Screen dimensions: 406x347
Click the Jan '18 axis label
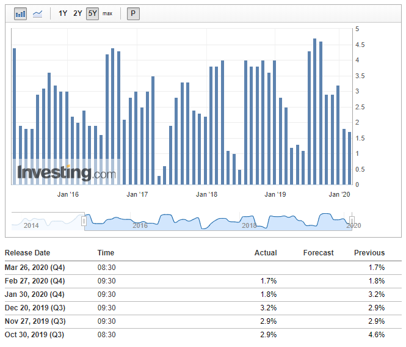pyautogui.click(x=206, y=194)
